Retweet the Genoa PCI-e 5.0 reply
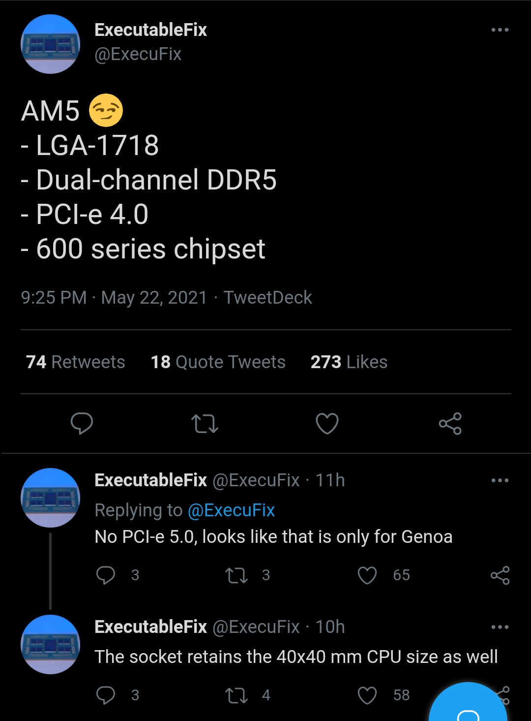The height and width of the screenshot is (721, 531). click(236, 575)
